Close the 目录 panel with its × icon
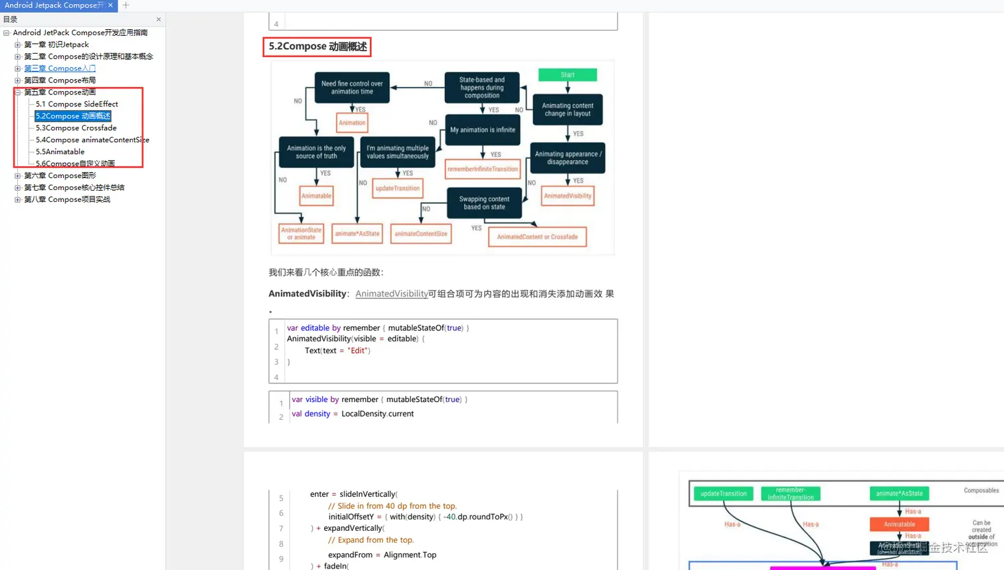Image resolution: width=1004 pixels, height=570 pixels. tap(158, 19)
